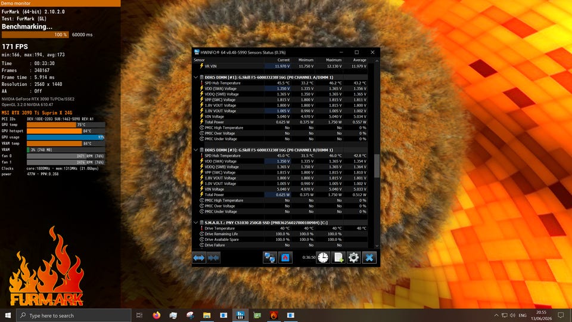Click the Average column header
The height and width of the screenshot is (322, 572).
(x=355, y=60)
